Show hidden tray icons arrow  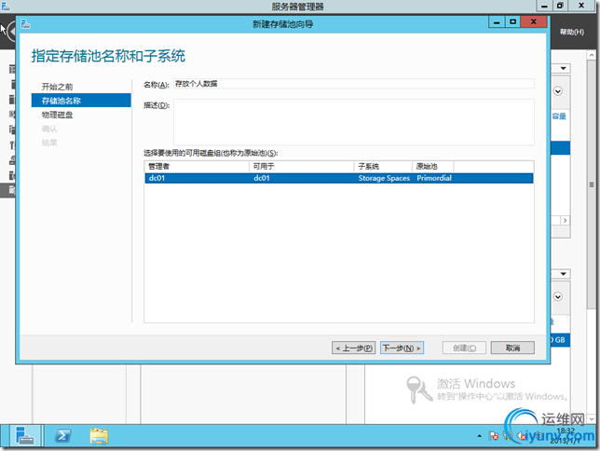pyautogui.click(x=479, y=436)
